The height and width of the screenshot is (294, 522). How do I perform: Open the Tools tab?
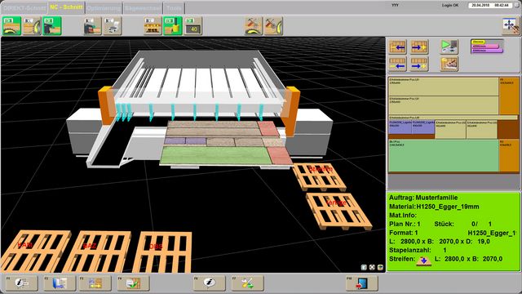click(174, 8)
